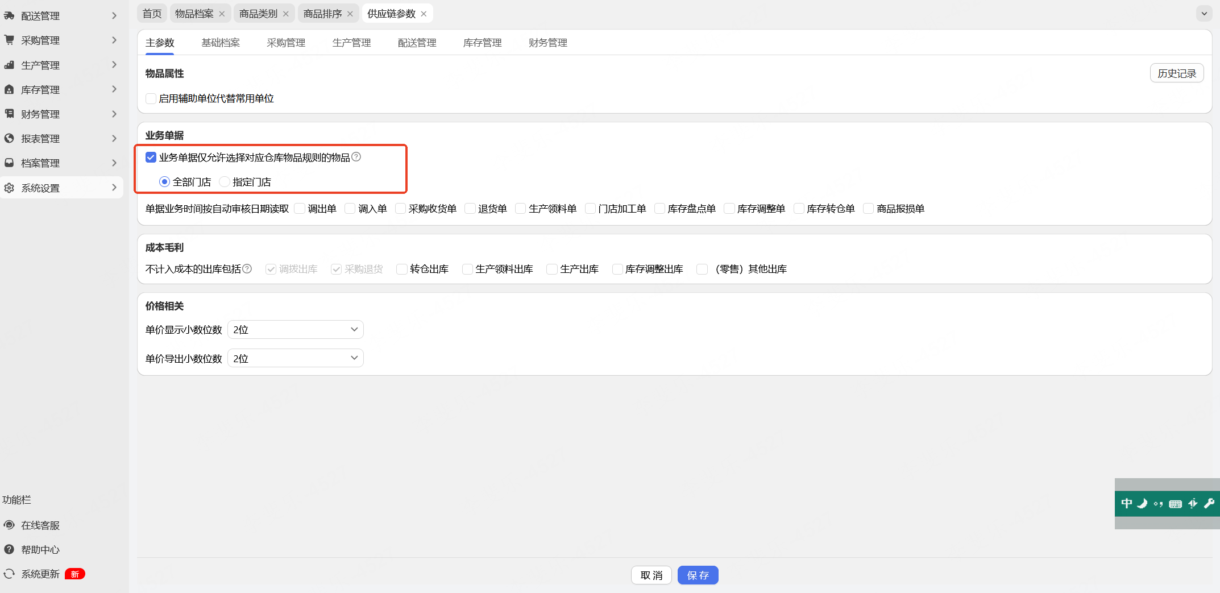Image resolution: width=1220 pixels, height=593 pixels.
Task: Open the 历史记录 button
Action: click(1177, 73)
